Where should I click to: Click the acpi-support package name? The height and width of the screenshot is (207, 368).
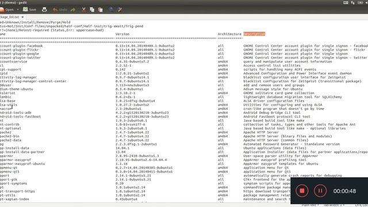pyautogui.click(x=10, y=70)
